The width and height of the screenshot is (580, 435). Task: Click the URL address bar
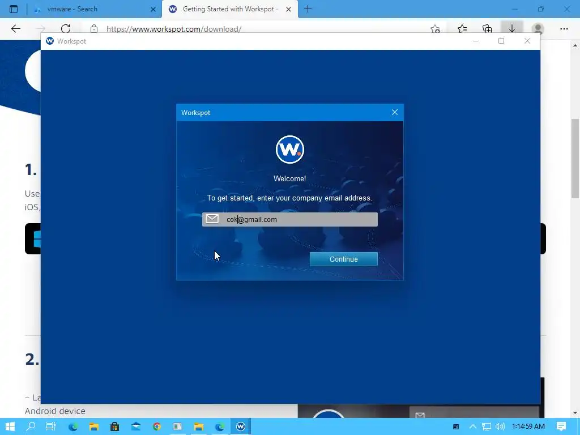point(259,29)
